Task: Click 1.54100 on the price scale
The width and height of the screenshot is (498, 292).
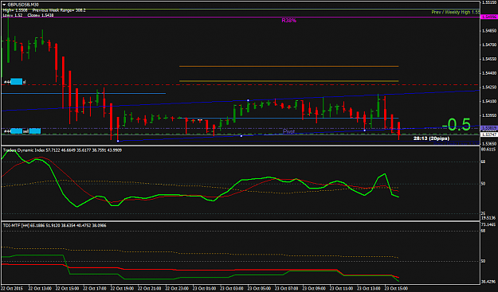Action: click(x=489, y=102)
